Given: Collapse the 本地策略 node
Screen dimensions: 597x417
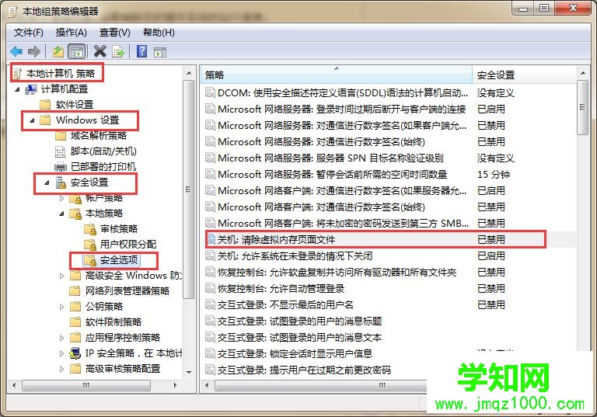Looking at the screenshot, I should (x=62, y=214).
